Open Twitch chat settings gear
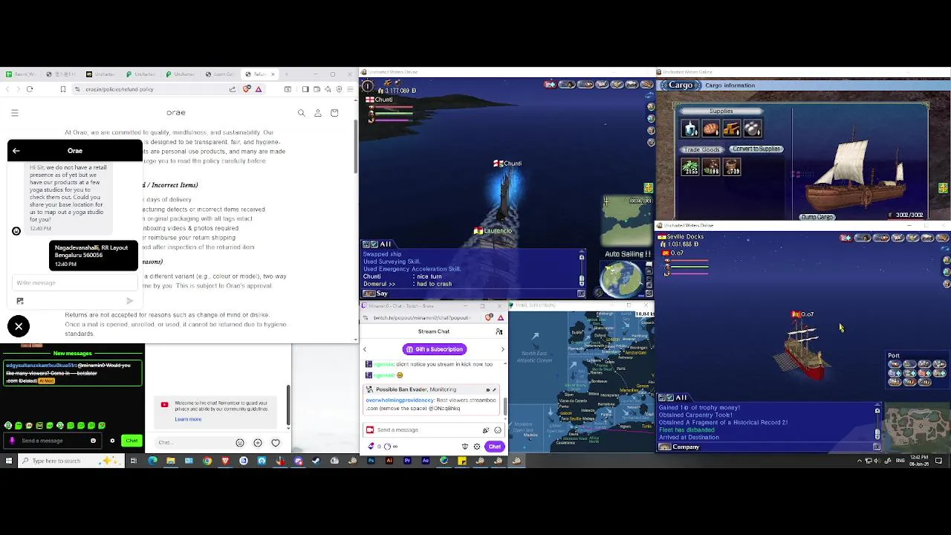951x535 pixels. pyautogui.click(x=477, y=447)
